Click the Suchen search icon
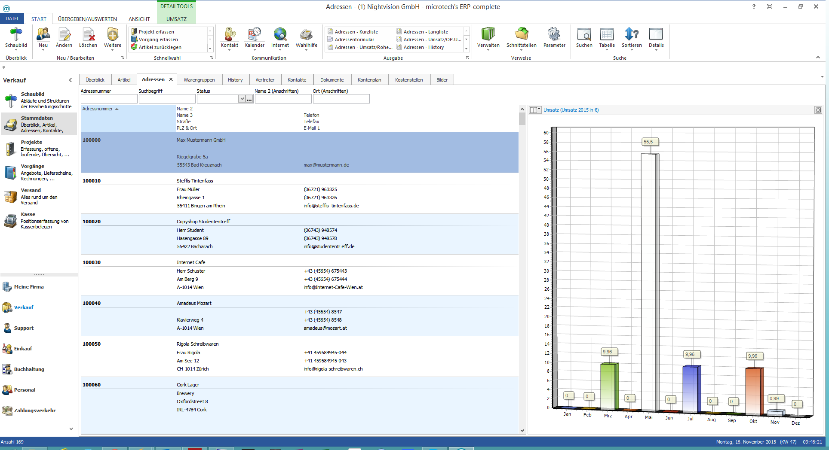Viewport: 829px width, 450px height. click(584, 34)
